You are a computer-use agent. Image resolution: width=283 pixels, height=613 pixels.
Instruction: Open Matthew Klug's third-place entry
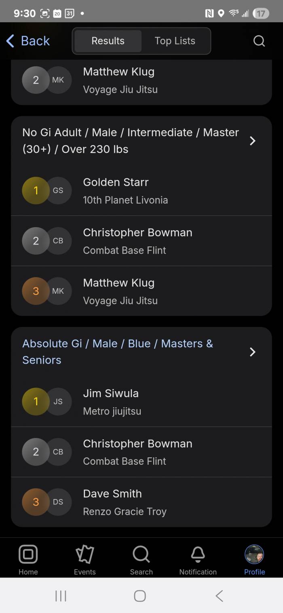click(141, 291)
